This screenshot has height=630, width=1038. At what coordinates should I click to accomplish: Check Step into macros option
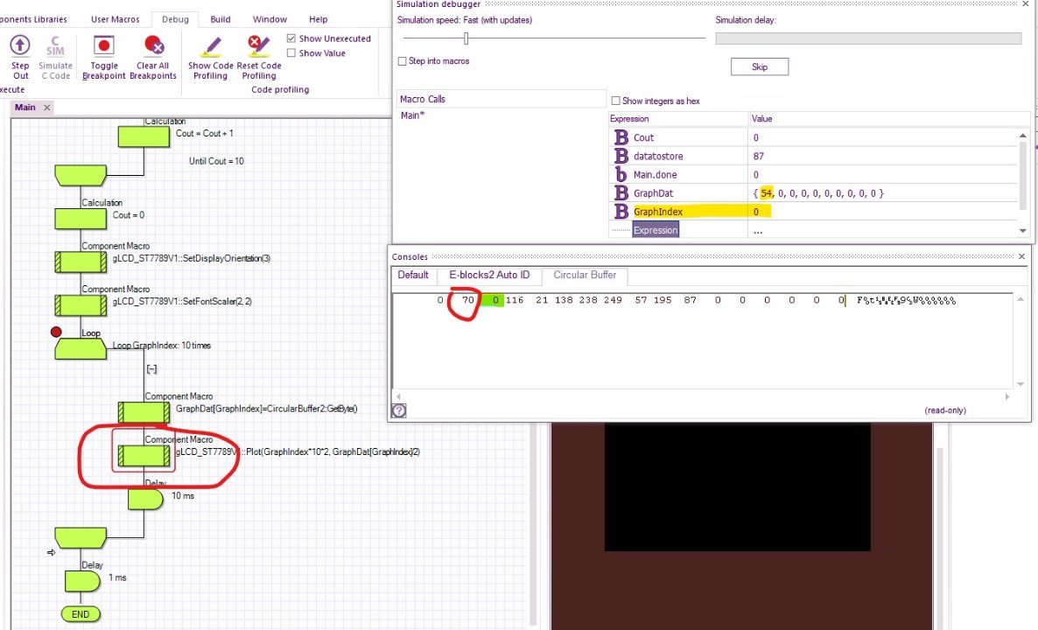(x=403, y=61)
